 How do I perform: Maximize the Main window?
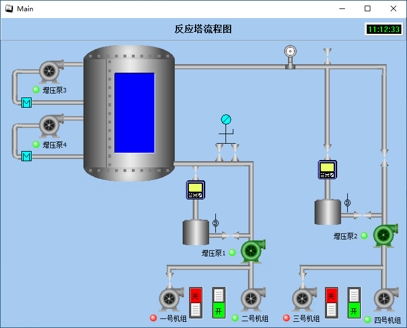[368, 8]
